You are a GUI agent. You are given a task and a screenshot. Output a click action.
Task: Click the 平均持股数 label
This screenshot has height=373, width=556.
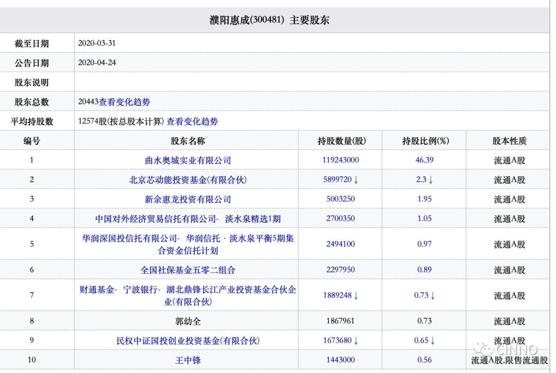[31, 121]
